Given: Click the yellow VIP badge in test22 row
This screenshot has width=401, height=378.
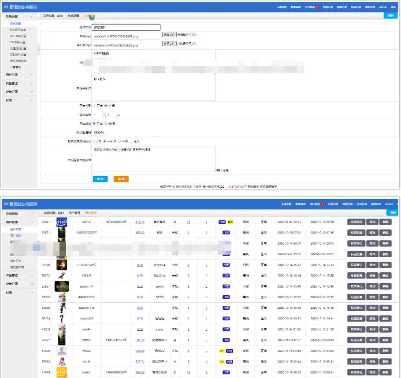Looking at the screenshot, I should (222, 351).
